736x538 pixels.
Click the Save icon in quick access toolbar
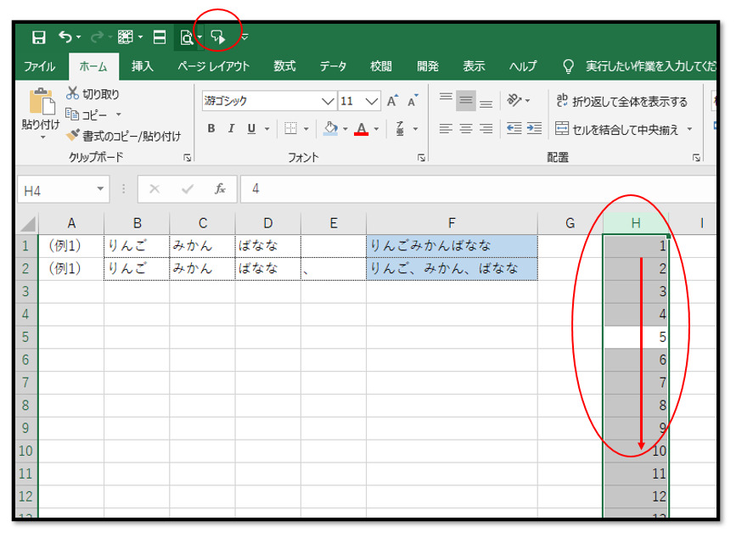[x=38, y=36]
